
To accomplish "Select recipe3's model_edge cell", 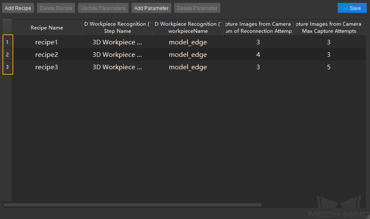I will pos(188,67).
